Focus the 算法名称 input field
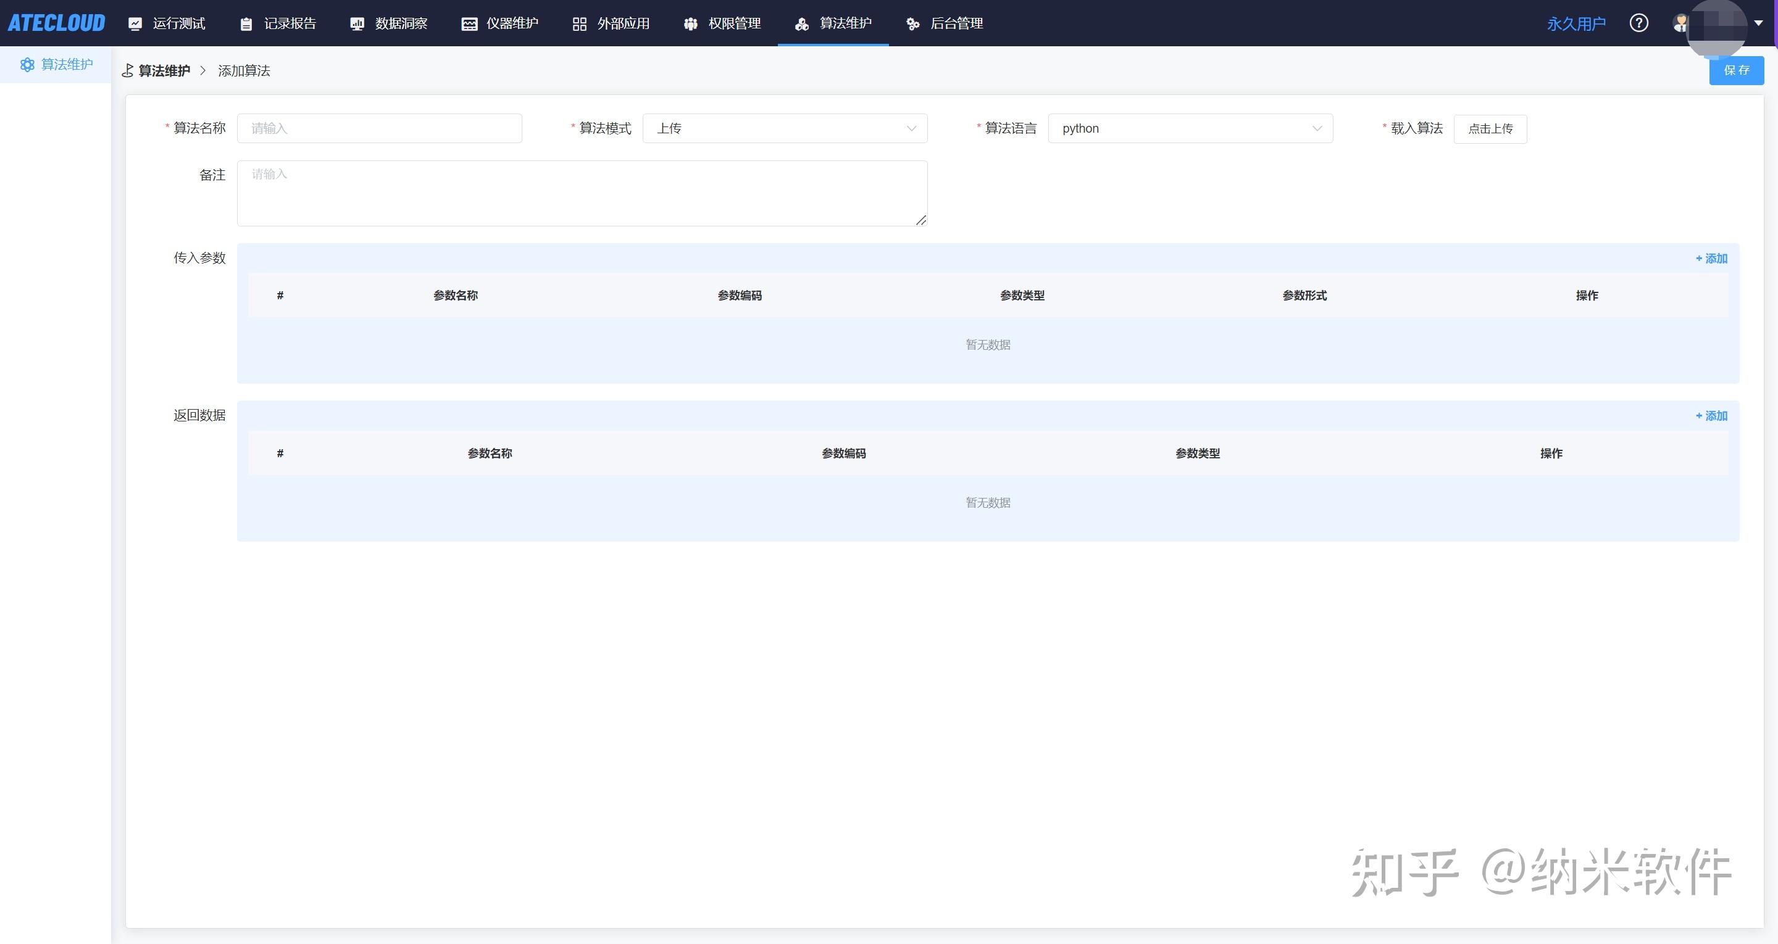The image size is (1778, 944). coord(379,128)
